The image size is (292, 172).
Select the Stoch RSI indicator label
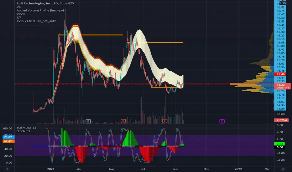pyautogui.click(x=23, y=131)
